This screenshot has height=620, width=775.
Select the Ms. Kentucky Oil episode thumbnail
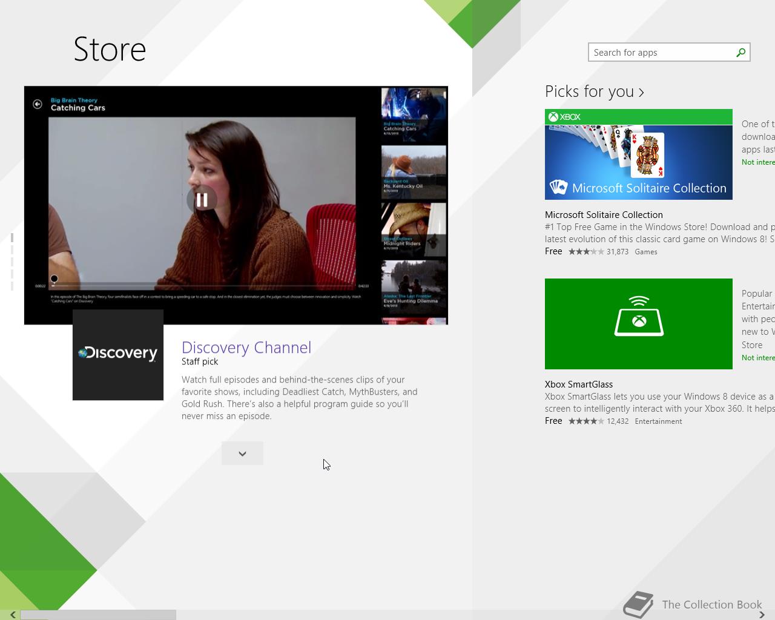tap(414, 171)
